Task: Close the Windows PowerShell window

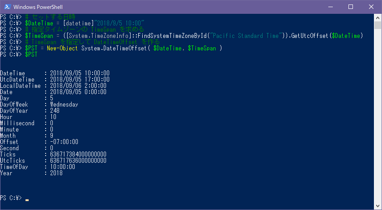Action: (x=371, y=7)
